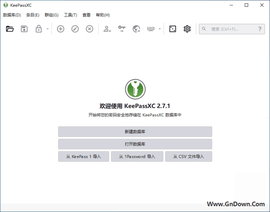Close the KeePassXC window
This screenshot has height=212, width=270.
(x=262, y=5)
